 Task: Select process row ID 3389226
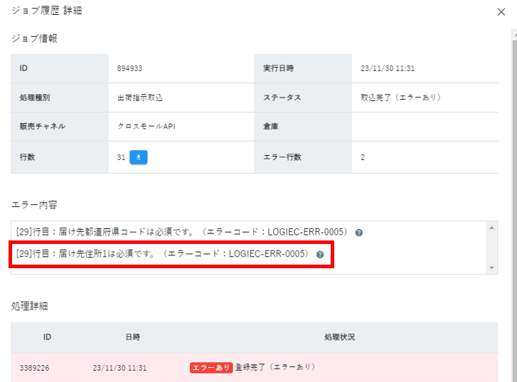click(35, 368)
